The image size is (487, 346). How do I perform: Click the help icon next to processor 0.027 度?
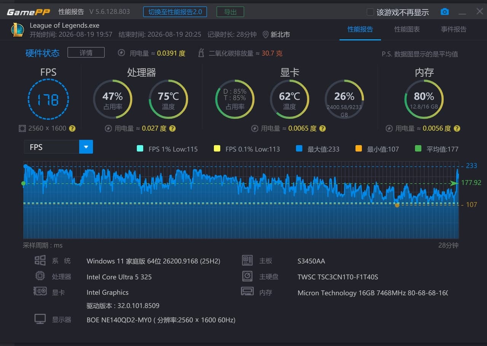[x=172, y=128]
